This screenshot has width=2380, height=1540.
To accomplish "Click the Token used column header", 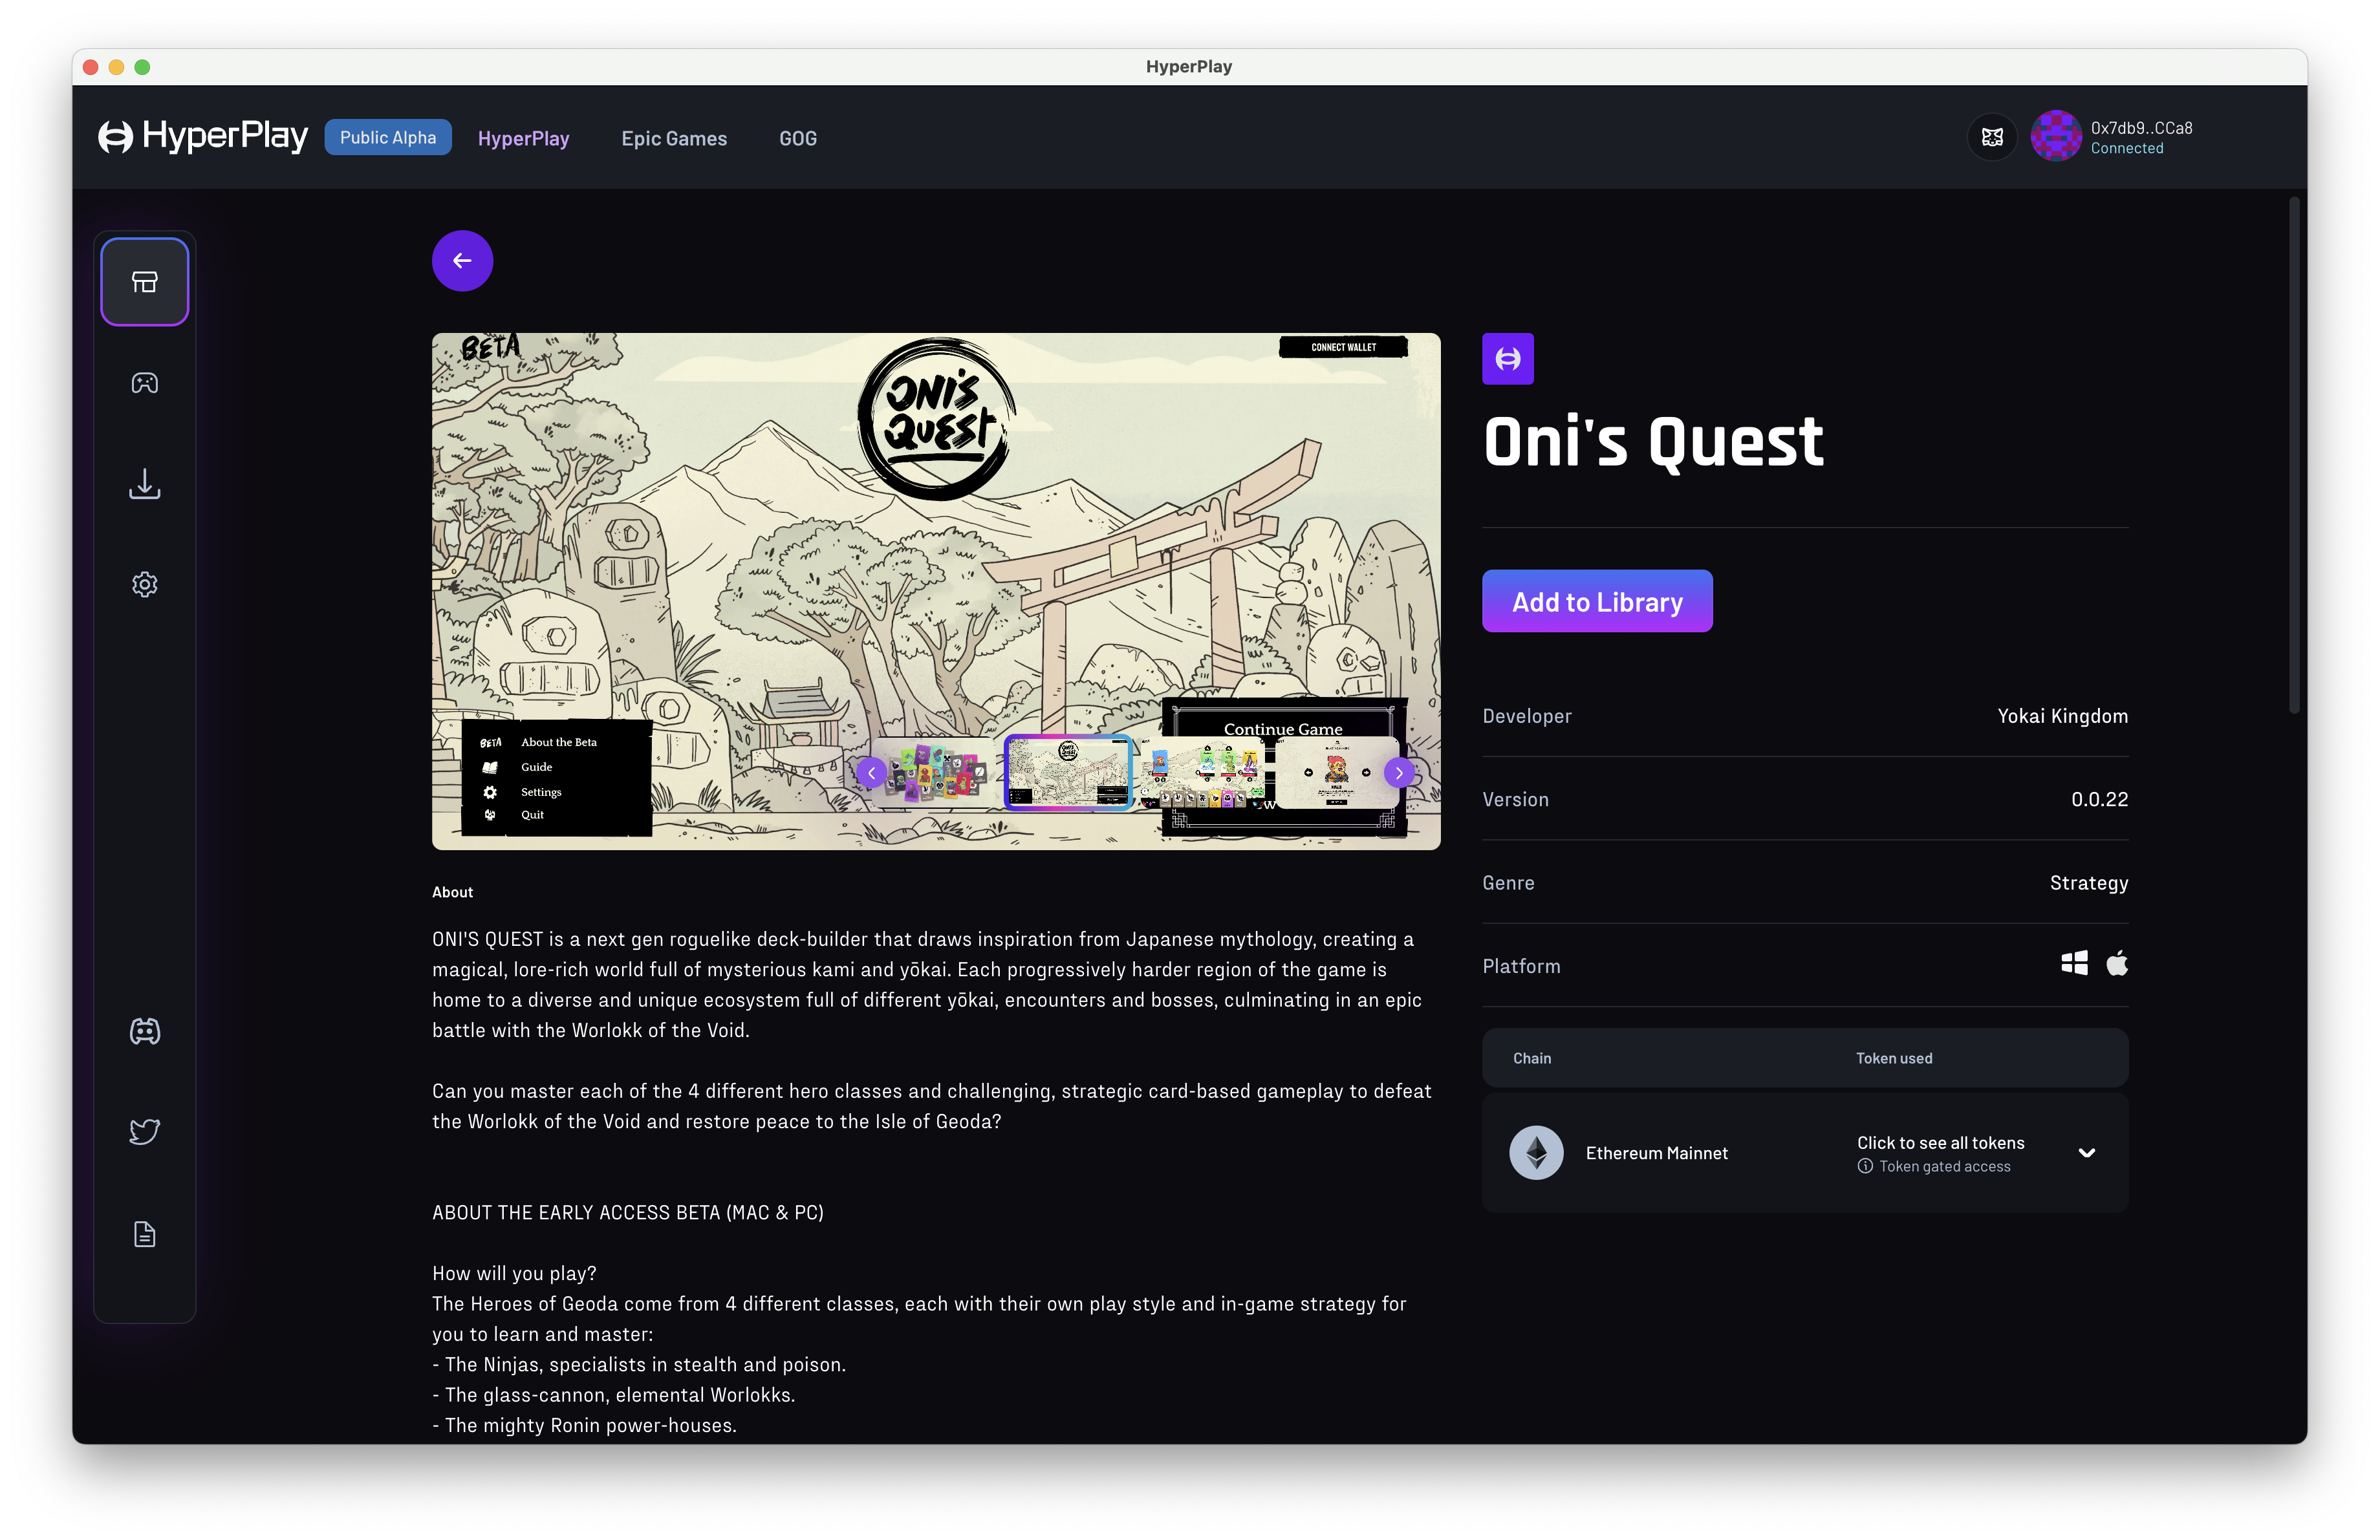I will [1894, 1057].
